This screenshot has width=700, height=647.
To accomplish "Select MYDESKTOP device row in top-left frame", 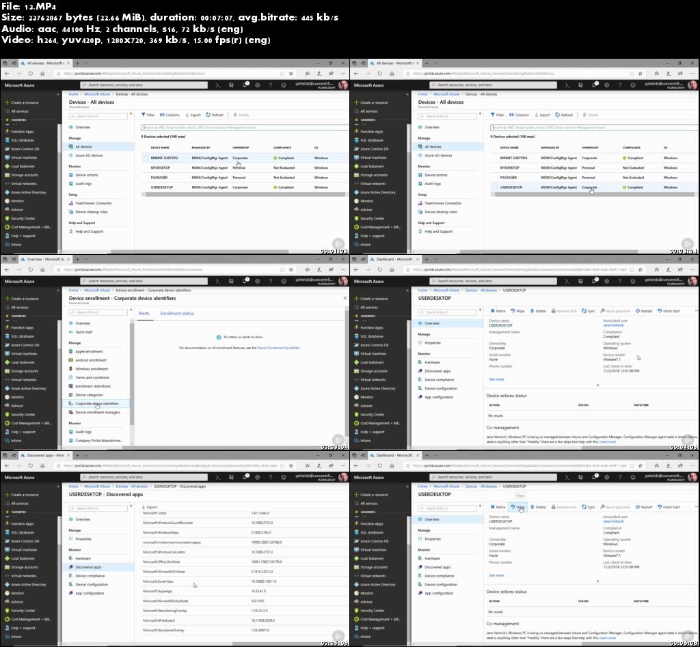I will [x=245, y=168].
